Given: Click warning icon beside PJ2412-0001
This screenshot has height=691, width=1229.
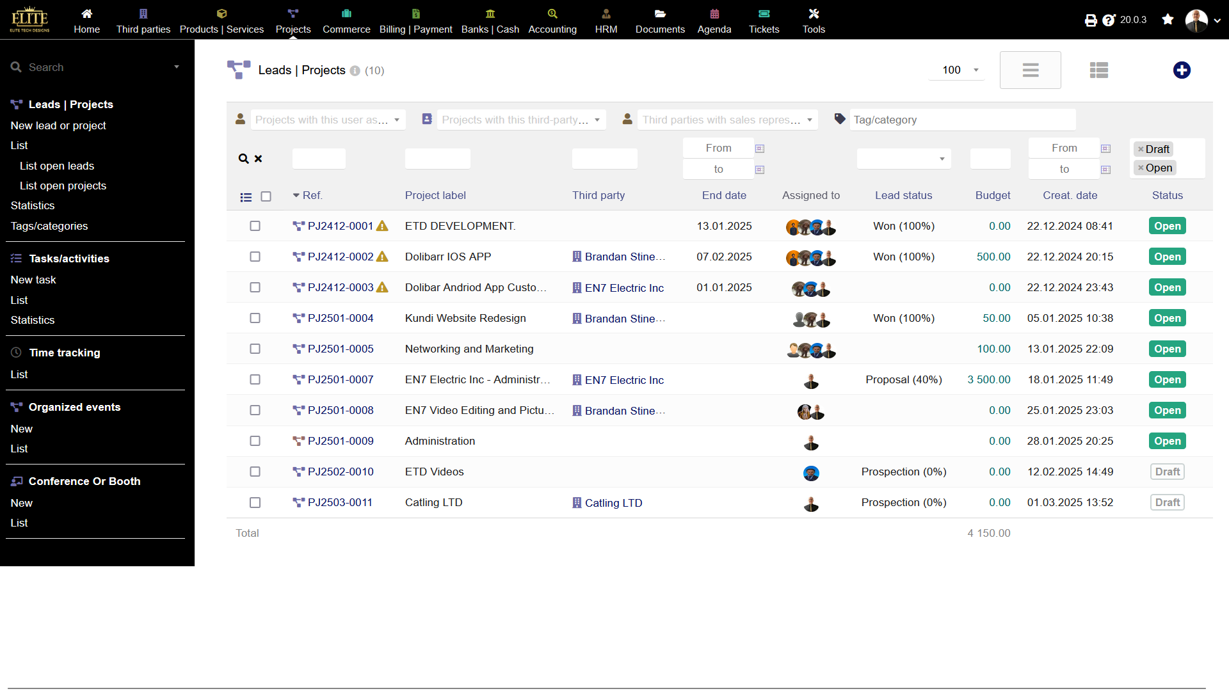Looking at the screenshot, I should (x=382, y=226).
